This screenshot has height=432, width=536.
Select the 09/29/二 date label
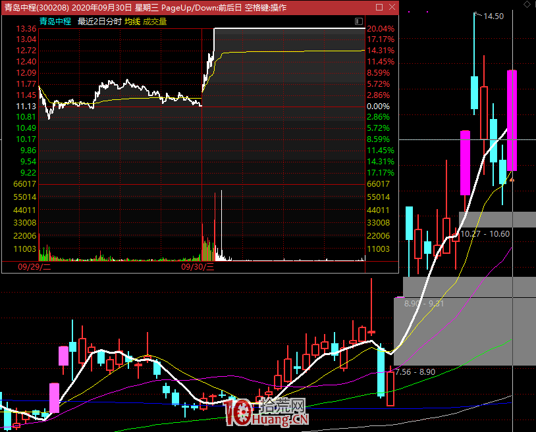coord(34,267)
